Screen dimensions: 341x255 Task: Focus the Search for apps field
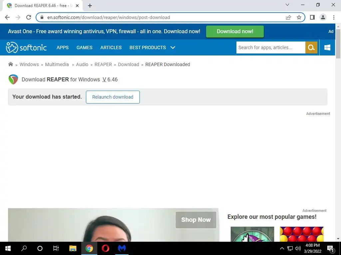(271, 47)
